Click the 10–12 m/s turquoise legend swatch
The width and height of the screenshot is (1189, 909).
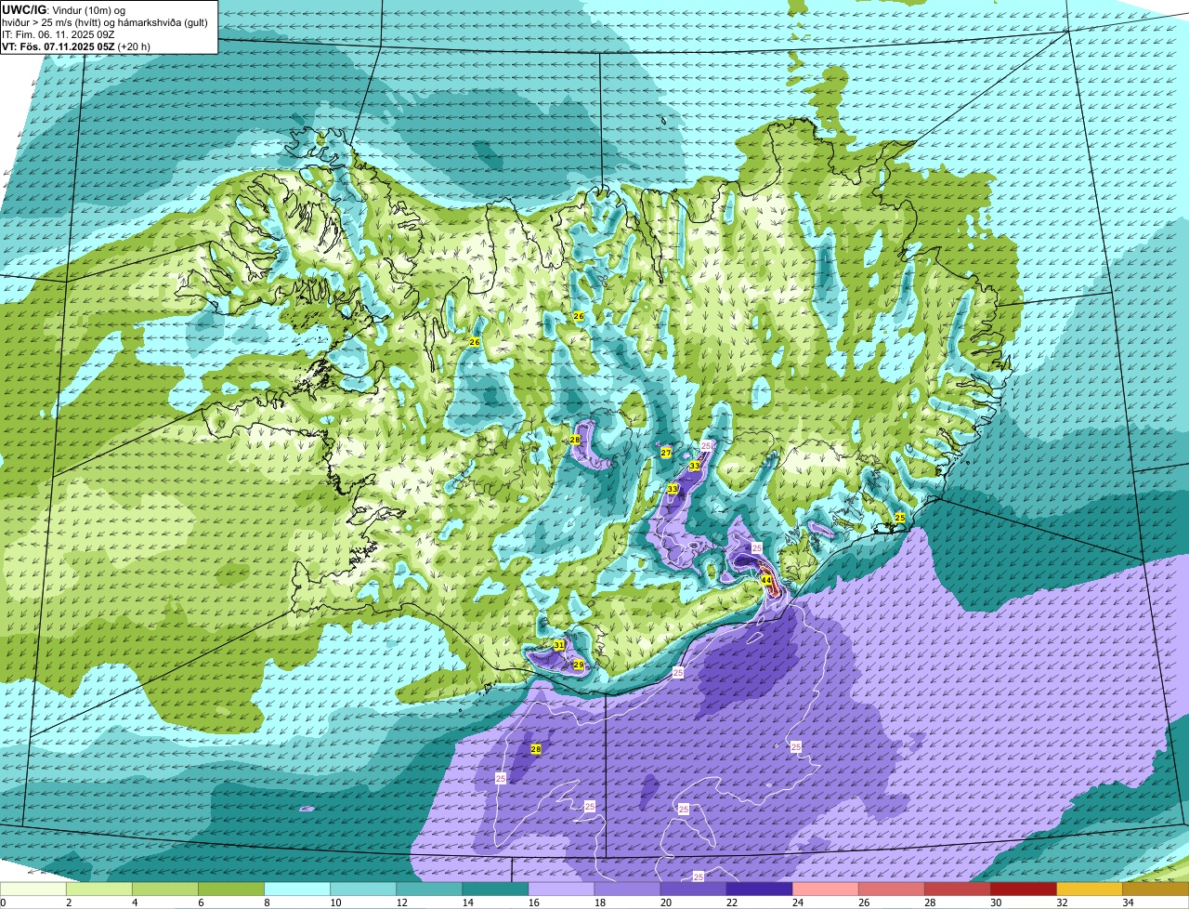click(x=363, y=889)
